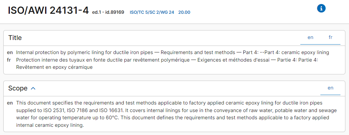Viewport: 349px width, 135px height.
Task: Switch the Title panel to fr tab
Action: (330, 37)
